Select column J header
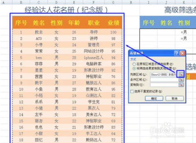 [x=166, y=2]
